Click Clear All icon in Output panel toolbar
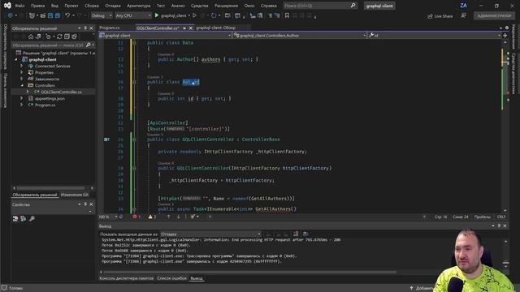 point(296,234)
